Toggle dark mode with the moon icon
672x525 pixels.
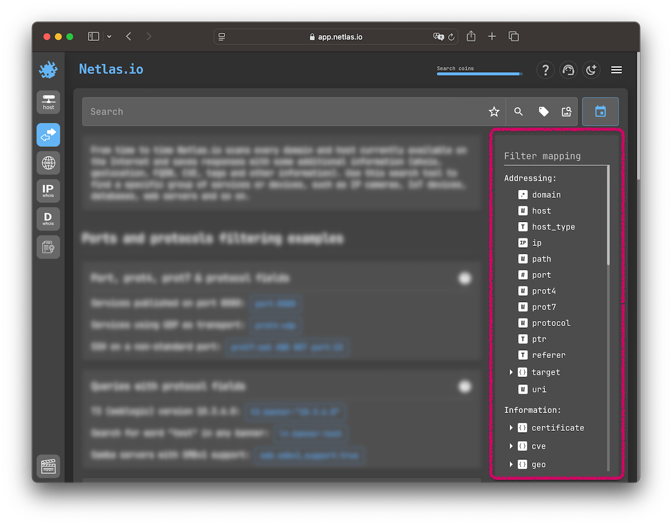point(592,69)
